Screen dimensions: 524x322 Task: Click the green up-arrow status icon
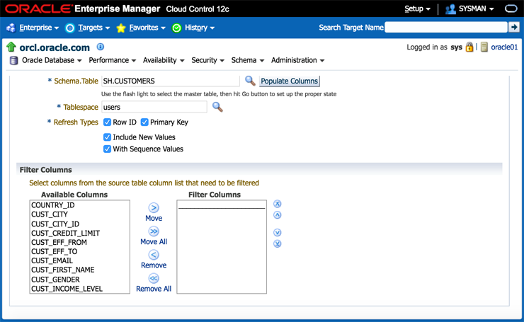pos(11,47)
